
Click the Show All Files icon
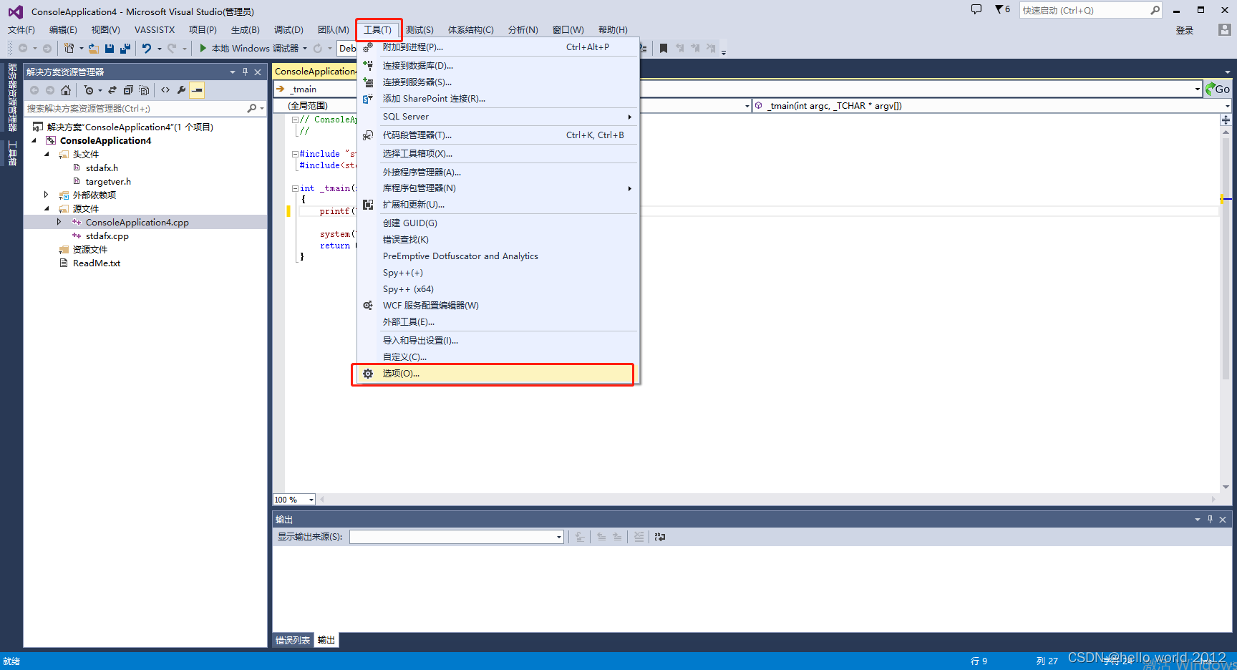pyautogui.click(x=144, y=90)
